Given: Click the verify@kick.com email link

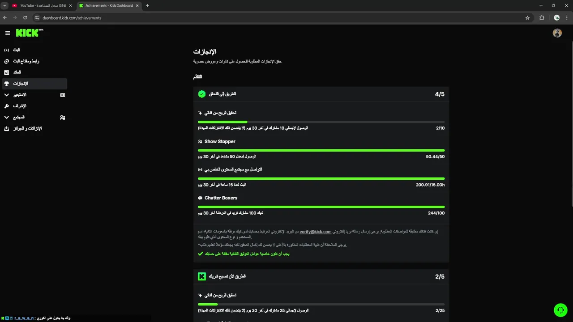Looking at the screenshot, I should tap(315, 232).
